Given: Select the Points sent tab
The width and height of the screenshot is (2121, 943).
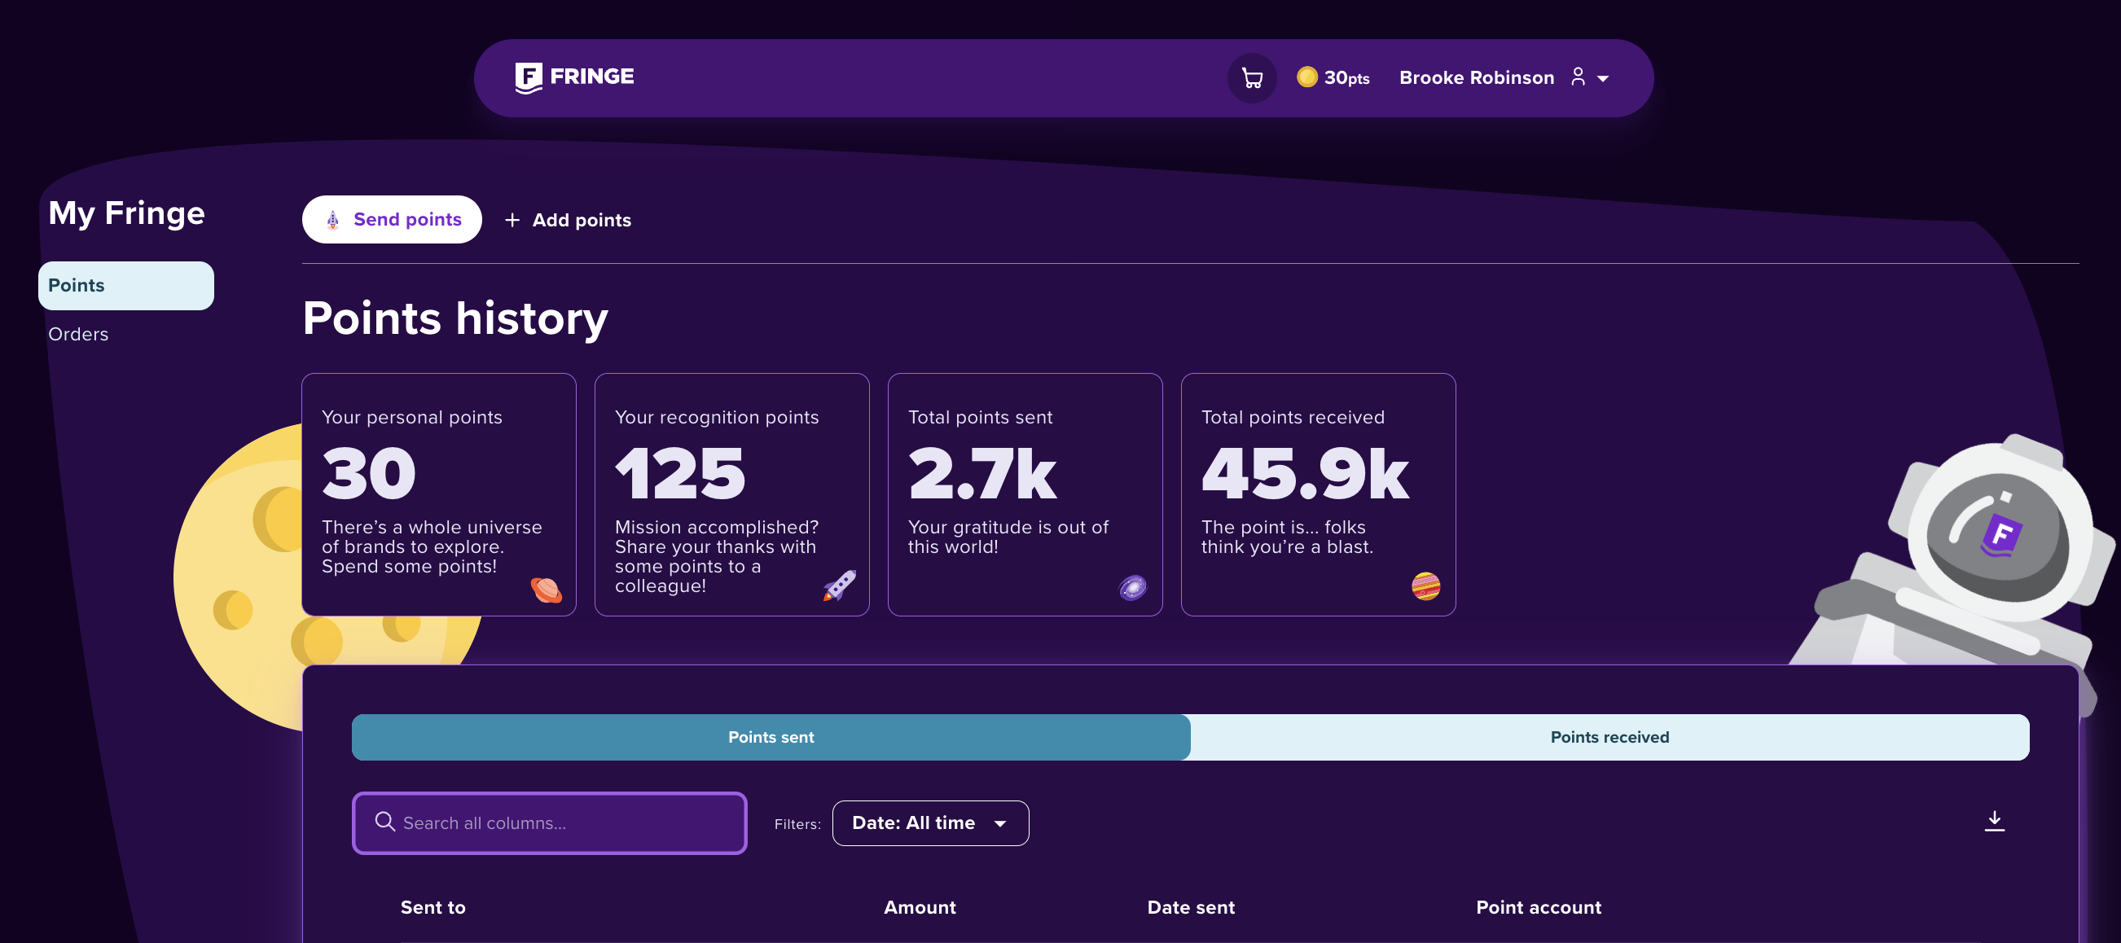Looking at the screenshot, I should coord(771,737).
